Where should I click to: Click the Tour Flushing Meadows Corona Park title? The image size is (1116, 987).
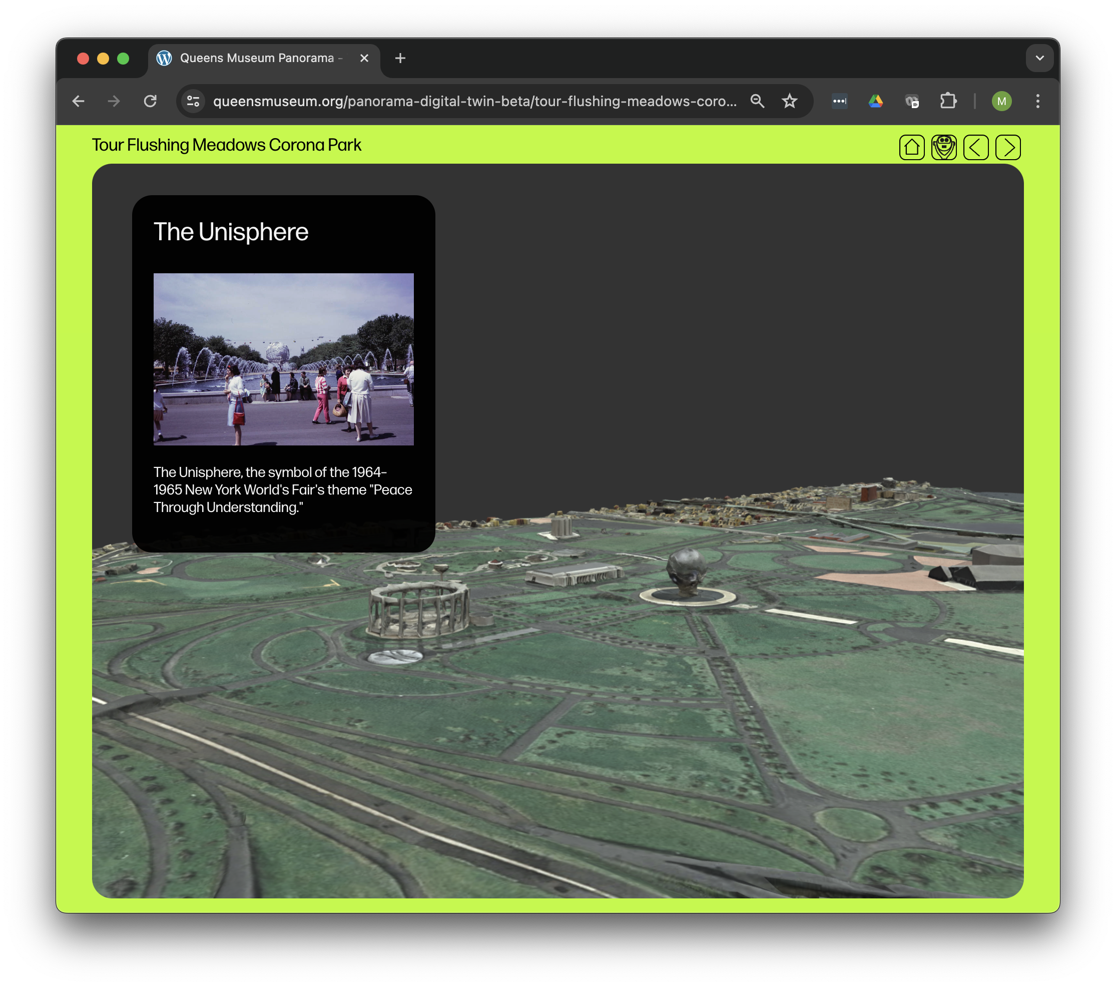pyautogui.click(x=226, y=145)
